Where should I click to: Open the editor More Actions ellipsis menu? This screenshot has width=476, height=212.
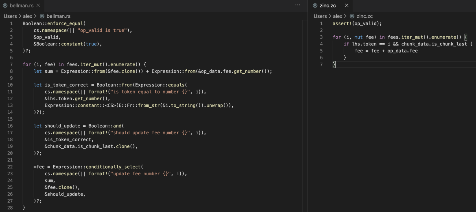click(x=297, y=5)
